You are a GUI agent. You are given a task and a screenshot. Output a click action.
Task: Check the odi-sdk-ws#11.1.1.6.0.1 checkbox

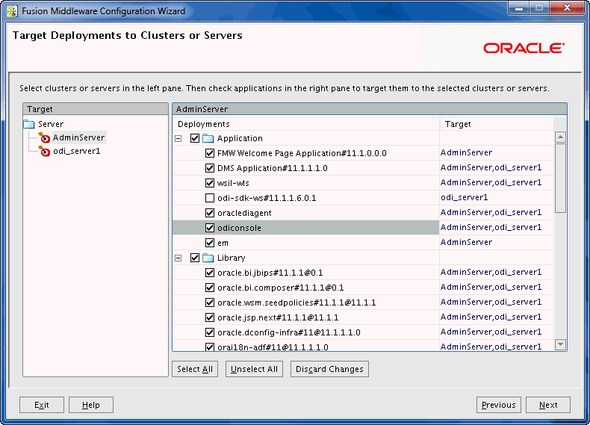click(x=210, y=198)
